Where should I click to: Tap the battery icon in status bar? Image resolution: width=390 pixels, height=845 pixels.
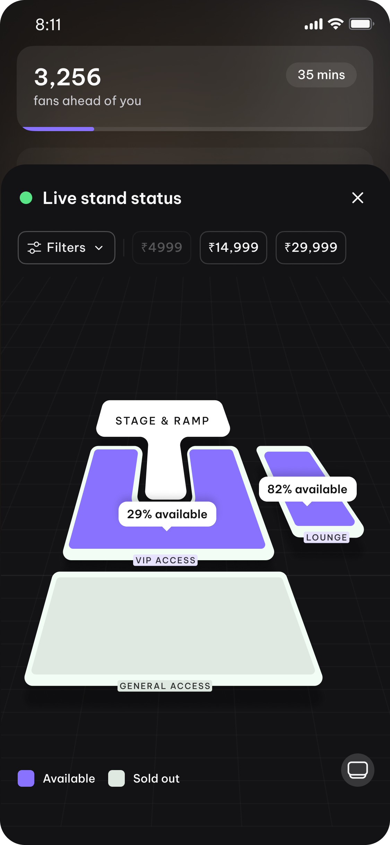pos(361,24)
